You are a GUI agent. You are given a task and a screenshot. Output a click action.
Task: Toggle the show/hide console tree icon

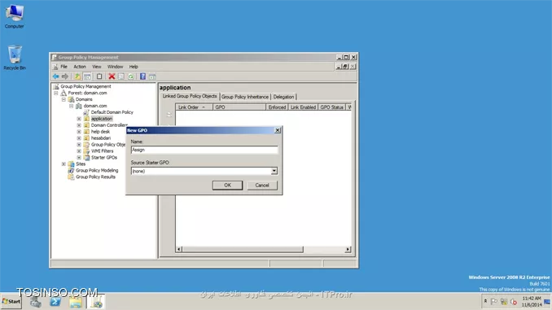pyautogui.click(x=87, y=76)
